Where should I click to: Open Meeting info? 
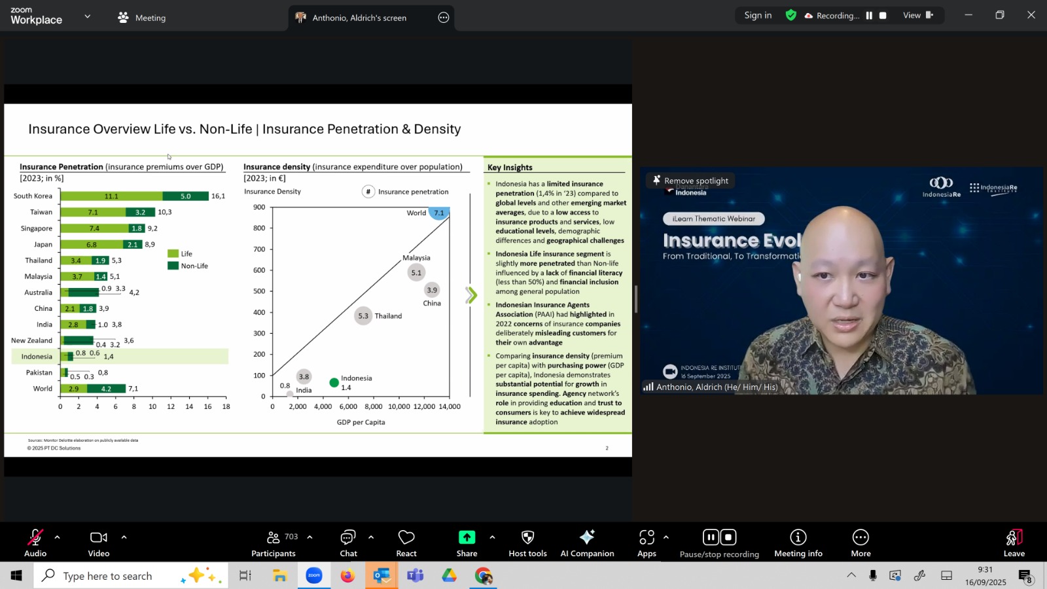[798, 543]
